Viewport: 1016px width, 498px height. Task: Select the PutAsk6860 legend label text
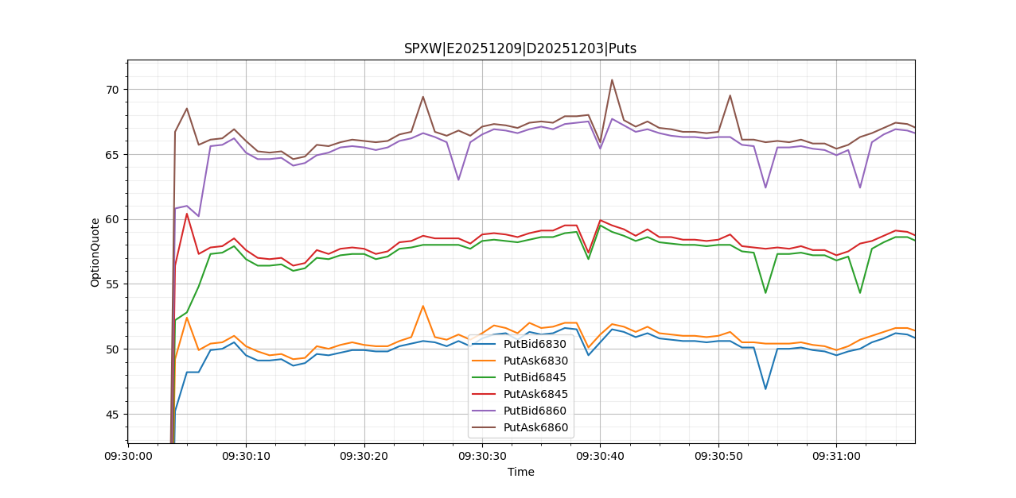(536, 427)
